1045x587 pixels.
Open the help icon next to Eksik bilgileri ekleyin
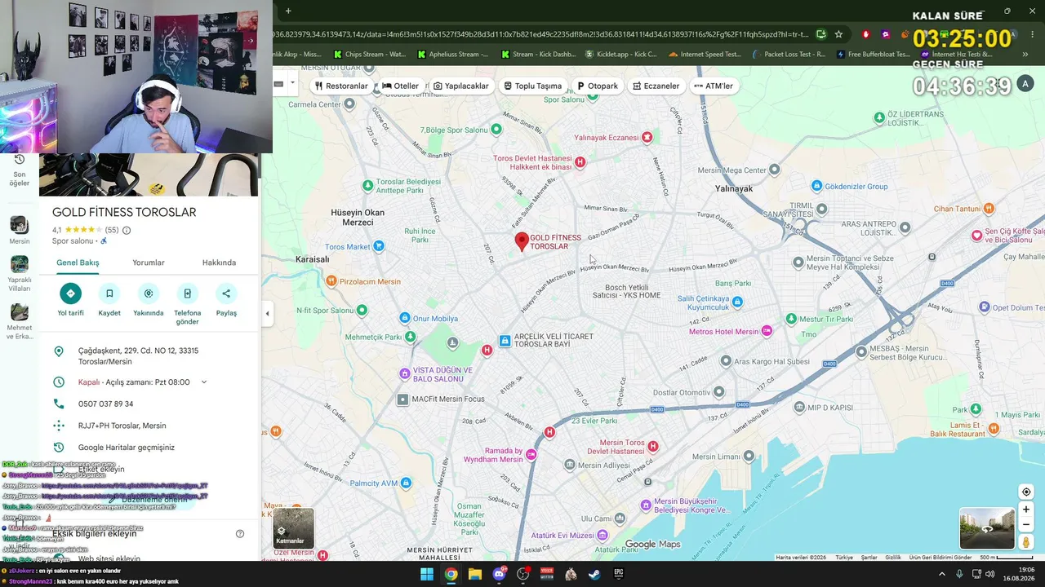pos(240,534)
